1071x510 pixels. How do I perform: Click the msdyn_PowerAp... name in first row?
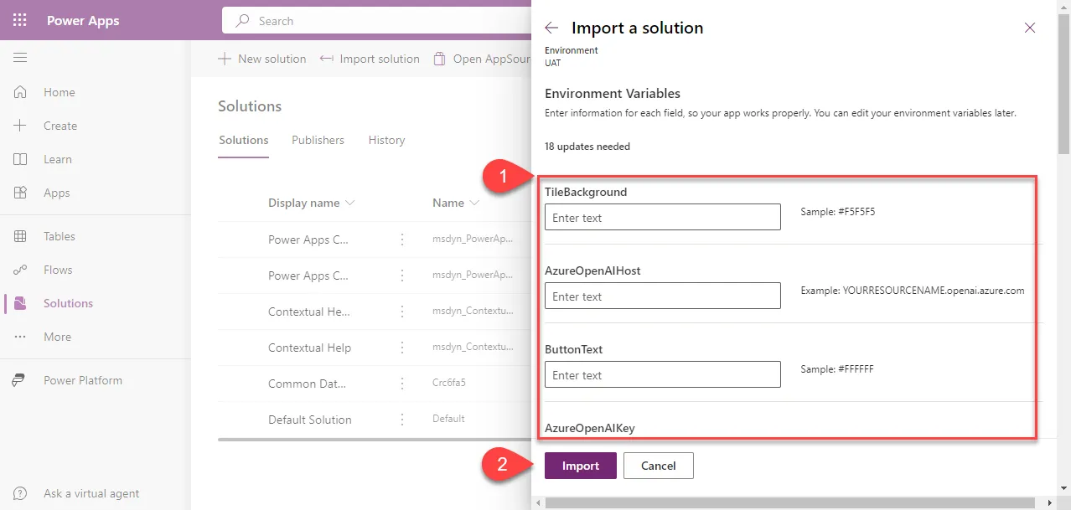click(473, 240)
